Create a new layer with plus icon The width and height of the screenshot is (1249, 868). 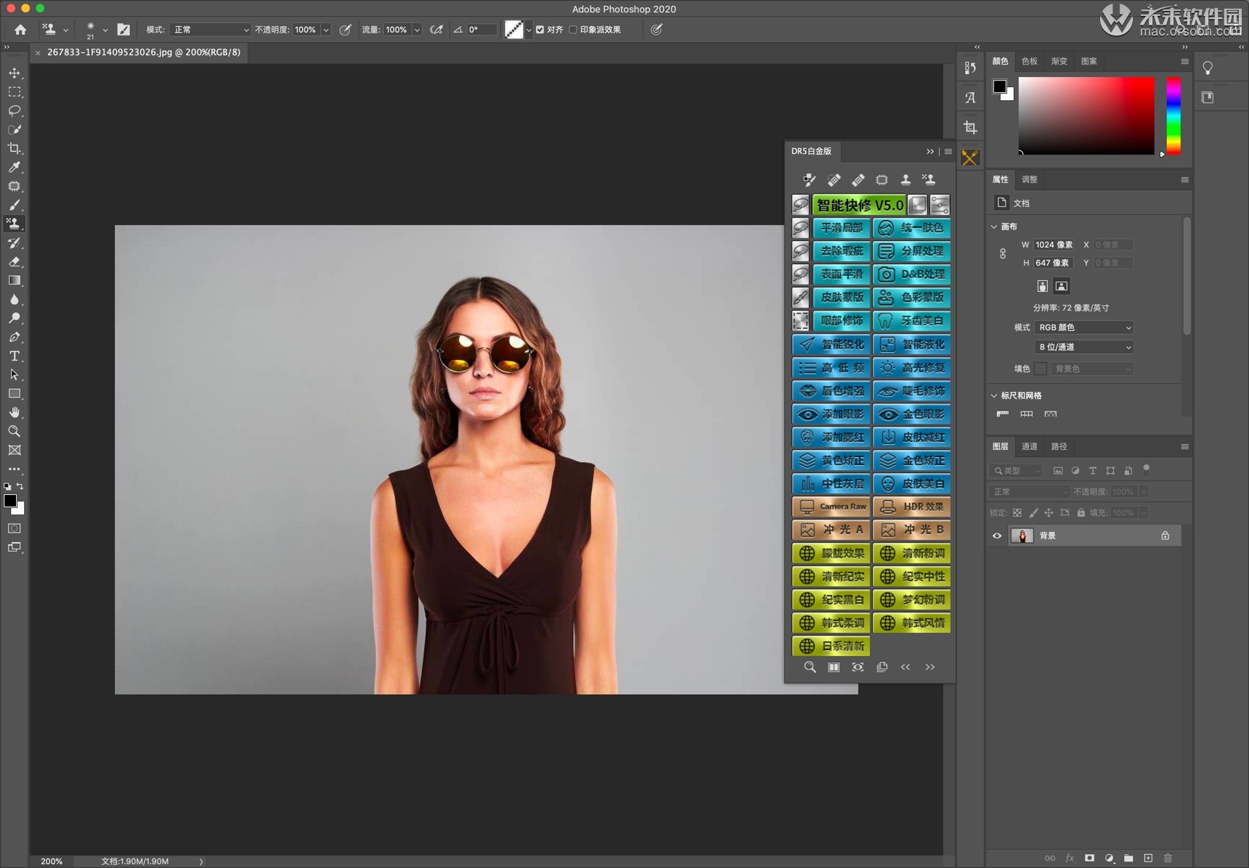pos(1148,858)
